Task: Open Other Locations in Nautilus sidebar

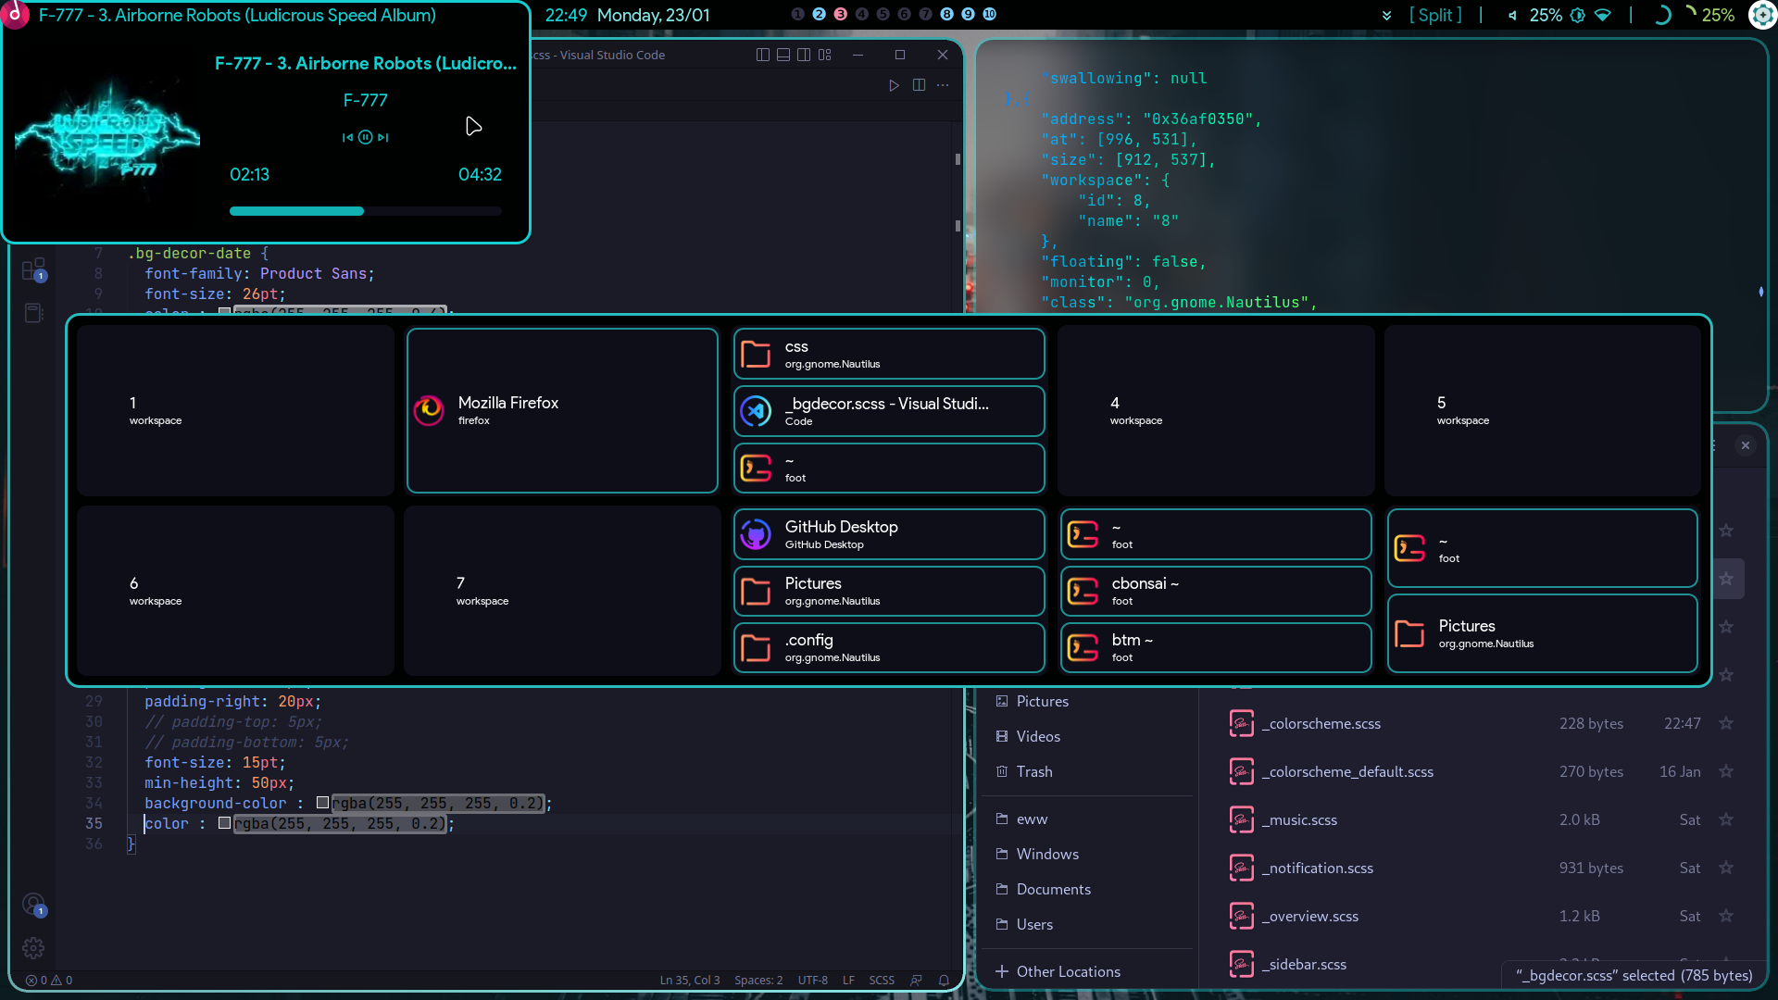Action: tap(1068, 971)
